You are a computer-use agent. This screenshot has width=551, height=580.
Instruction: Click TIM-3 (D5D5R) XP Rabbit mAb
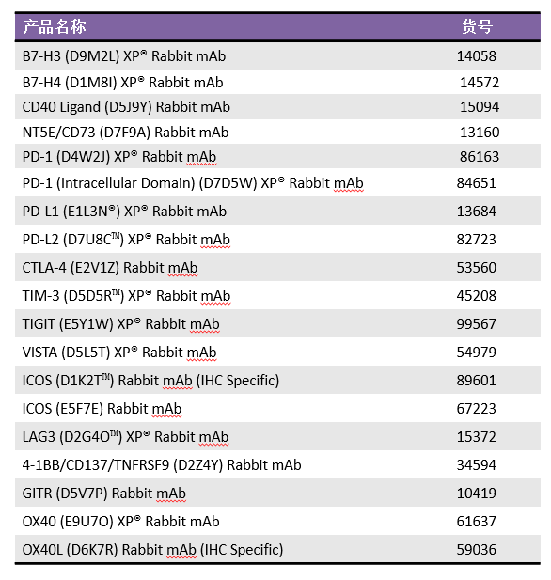[126, 296]
